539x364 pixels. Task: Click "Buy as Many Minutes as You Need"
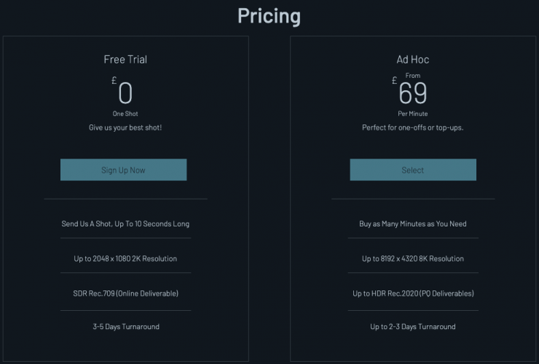click(x=413, y=223)
